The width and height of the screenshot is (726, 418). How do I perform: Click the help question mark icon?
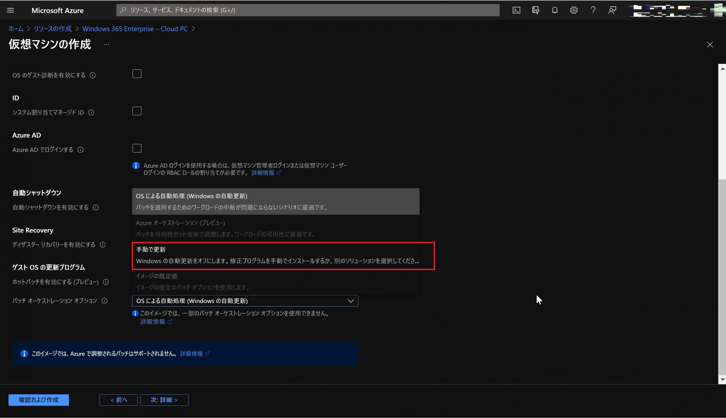coord(593,10)
